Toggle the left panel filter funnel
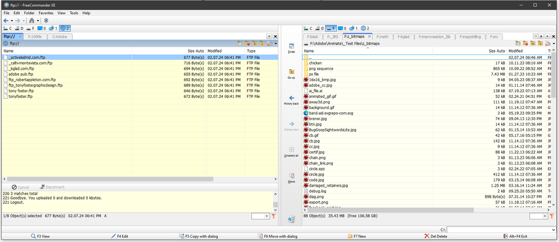Screen dimensions: 559x242 (274, 216)
